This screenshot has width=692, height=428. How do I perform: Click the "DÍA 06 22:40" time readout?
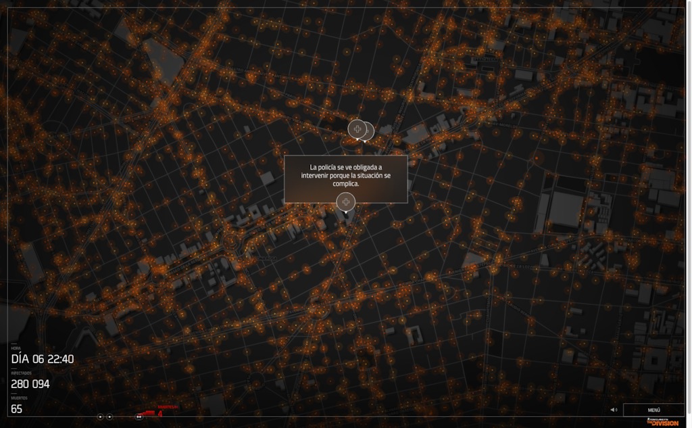pyautogui.click(x=43, y=359)
